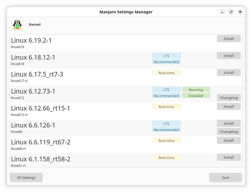Click Recommended badge for Linux 6.18.12-1
The image size is (252, 192).
point(167,62)
